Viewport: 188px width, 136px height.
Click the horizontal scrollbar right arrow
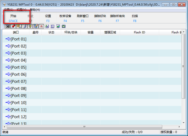(178, 127)
